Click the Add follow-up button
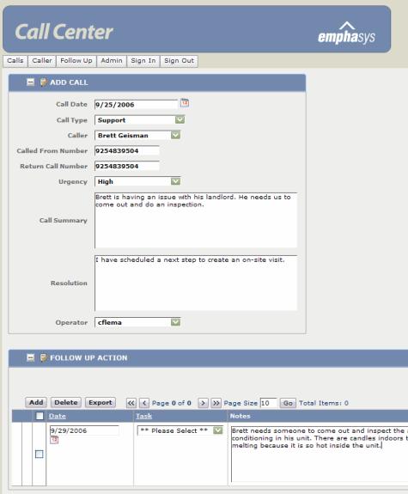This screenshot has height=494, width=408. pyautogui.click(x=36, y=403)
